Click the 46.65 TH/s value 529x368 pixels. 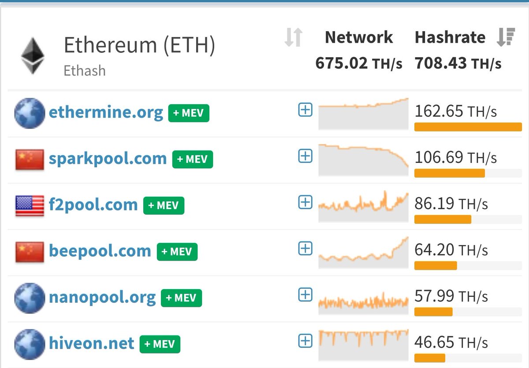tap(451, 342)
